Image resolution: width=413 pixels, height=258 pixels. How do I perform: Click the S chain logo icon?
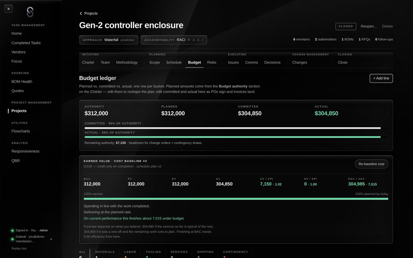coord(30,12)
